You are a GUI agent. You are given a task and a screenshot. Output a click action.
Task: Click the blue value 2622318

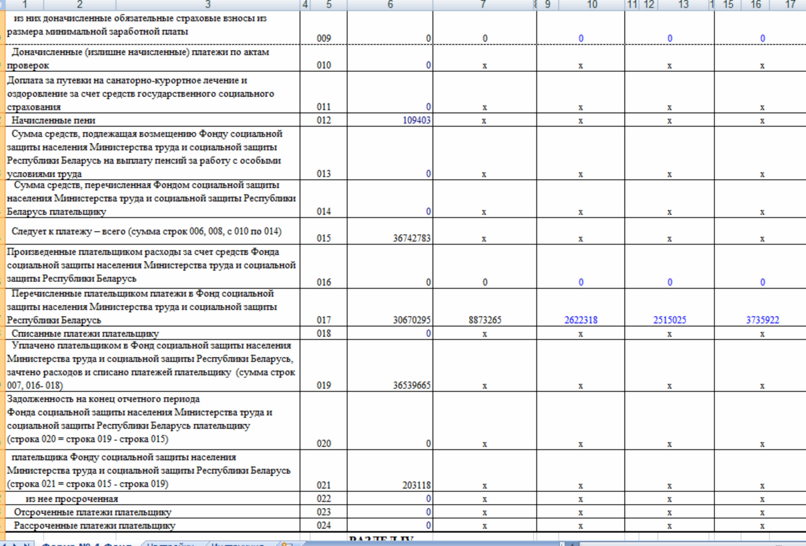tap(581, 320)
